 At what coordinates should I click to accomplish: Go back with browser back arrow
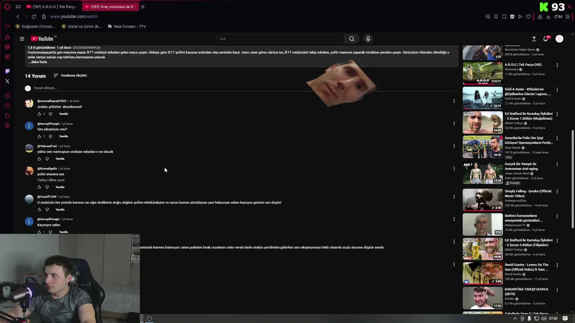pos(18,17)
